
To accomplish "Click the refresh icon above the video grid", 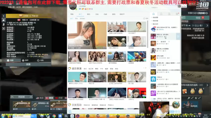I will click(x=144, y=18).
